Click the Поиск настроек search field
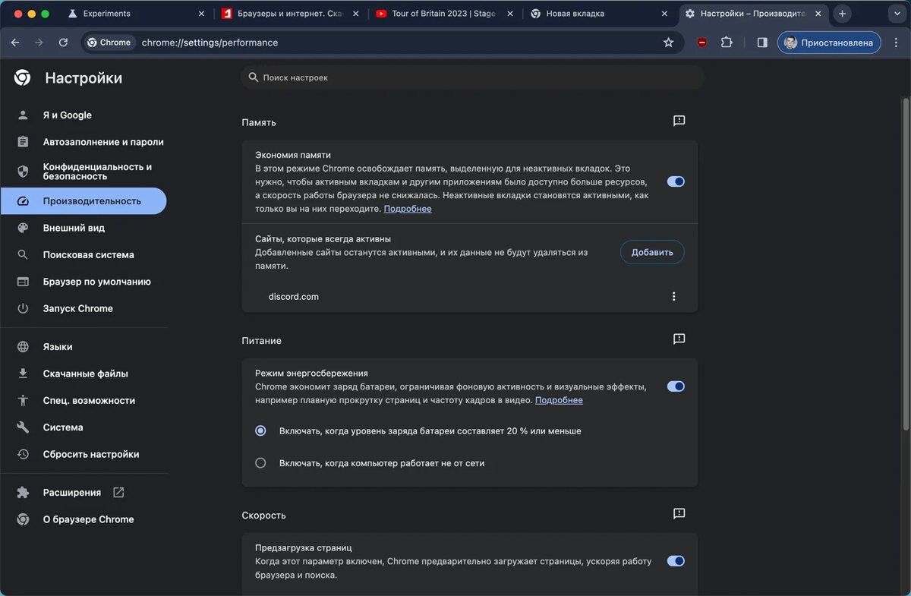911x596 pixels. [472, 77]
